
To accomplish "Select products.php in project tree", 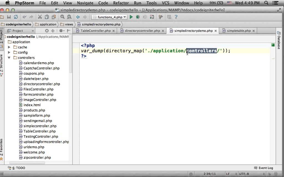I will click(34, 110).
